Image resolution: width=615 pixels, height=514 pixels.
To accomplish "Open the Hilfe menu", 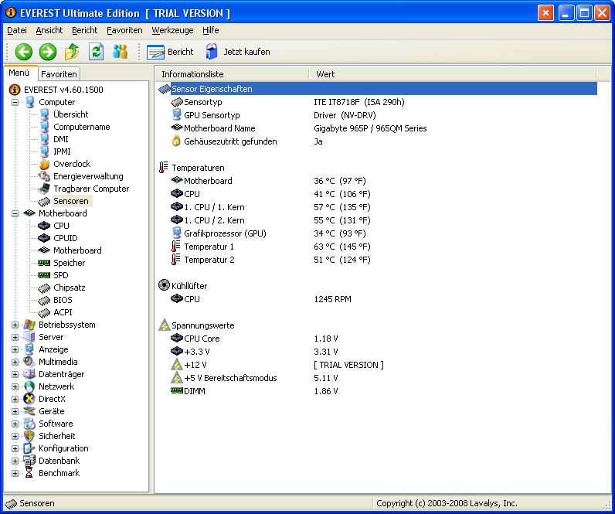I will tap(211, 30).
